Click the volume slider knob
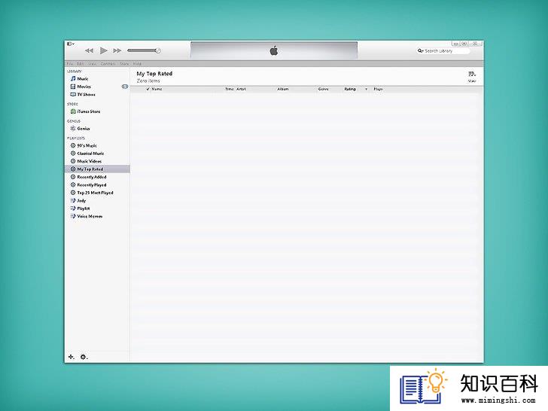548x411 pixels. pos(158,50)
